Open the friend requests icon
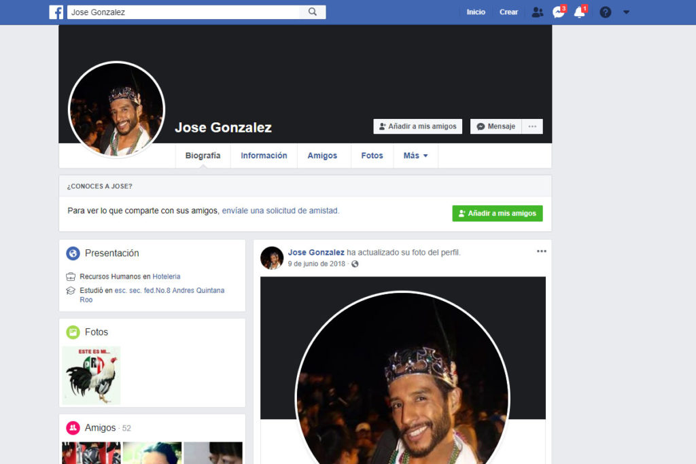 (x=537, y=12)
